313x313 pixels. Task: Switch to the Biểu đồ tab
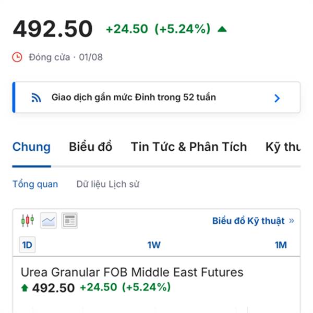click(90, 147)
